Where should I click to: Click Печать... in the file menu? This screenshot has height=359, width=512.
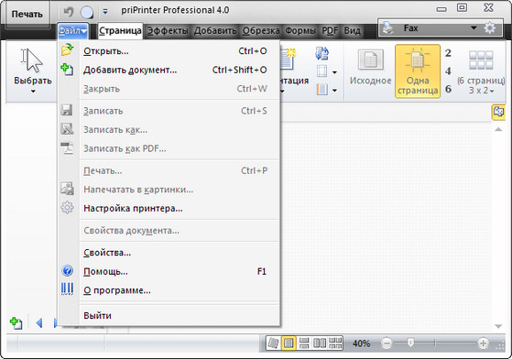coord(169,170)
